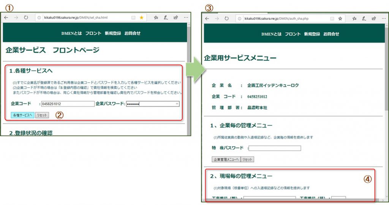Image resolution: width=389 pixels, height=205 pixels.
Task: Open the more options ellipsis in the right browser
Action: pos(384,19)
